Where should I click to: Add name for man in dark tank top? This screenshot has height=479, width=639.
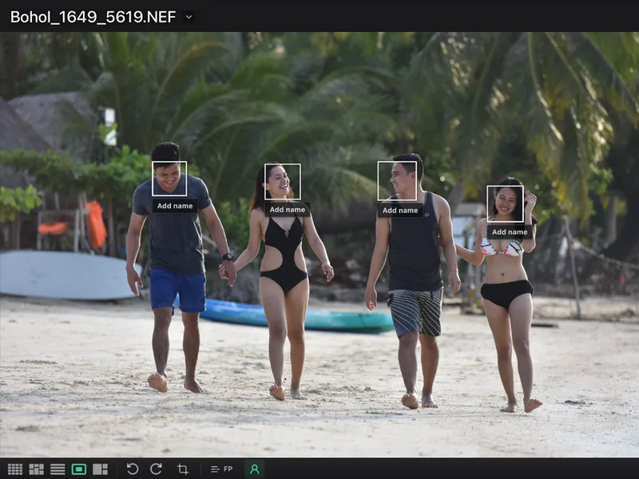tap(400, 210)
